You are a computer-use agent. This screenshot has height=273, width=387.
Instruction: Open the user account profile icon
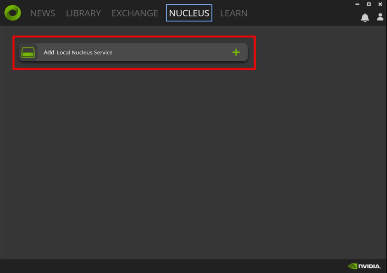(380, 17)
